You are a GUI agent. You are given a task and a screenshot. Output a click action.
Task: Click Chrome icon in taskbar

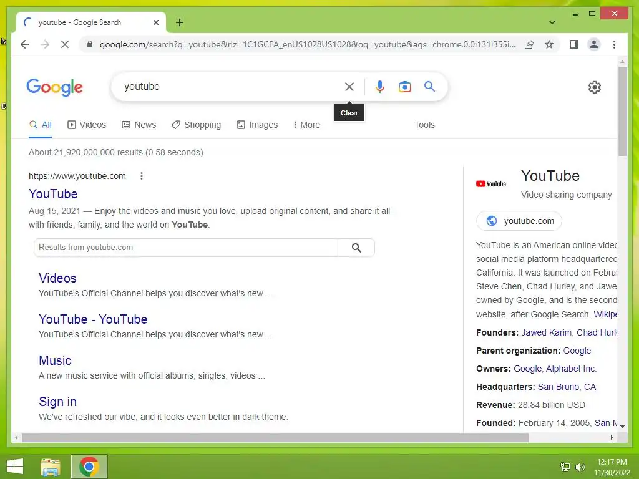pos(89,467)
